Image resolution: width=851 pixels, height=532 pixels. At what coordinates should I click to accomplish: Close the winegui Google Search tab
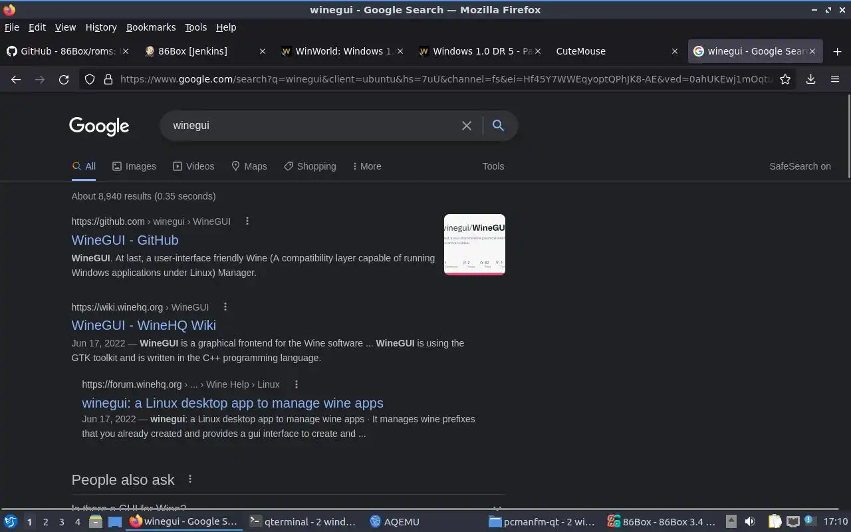pyautogui.click(x=812, y=51)
